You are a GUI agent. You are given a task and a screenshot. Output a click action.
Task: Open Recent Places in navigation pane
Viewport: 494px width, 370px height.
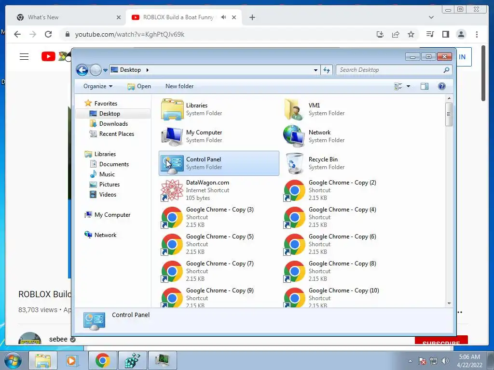[112, 134]
